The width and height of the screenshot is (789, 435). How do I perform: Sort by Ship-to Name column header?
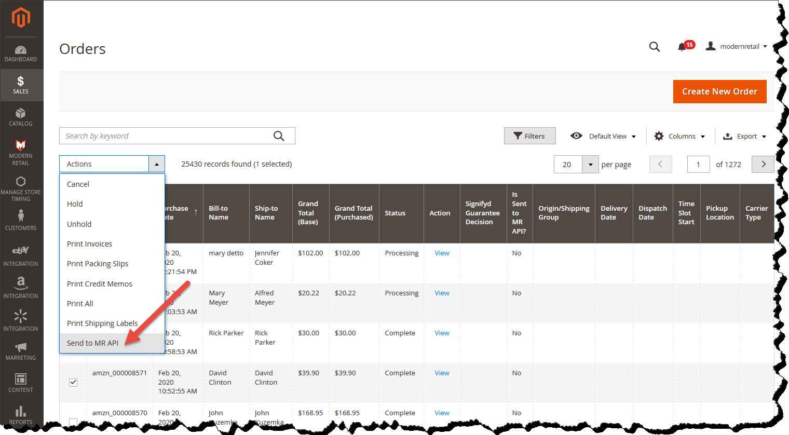(271, 213)
